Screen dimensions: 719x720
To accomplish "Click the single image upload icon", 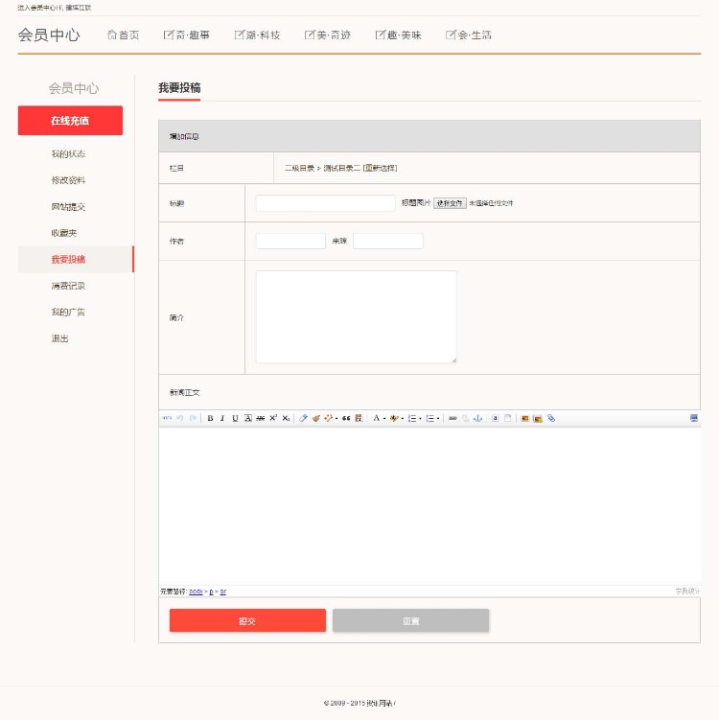I will coord(524,418).
